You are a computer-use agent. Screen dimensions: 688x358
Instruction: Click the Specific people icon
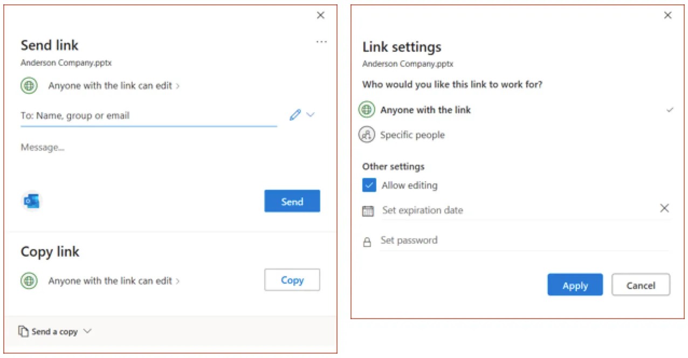[367, 135]
